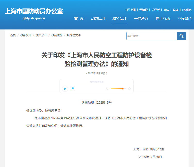This screenshot has height=167, width=194.
Task: Click 规范性文件 in the breadcrumb
Action: (74, 35)
